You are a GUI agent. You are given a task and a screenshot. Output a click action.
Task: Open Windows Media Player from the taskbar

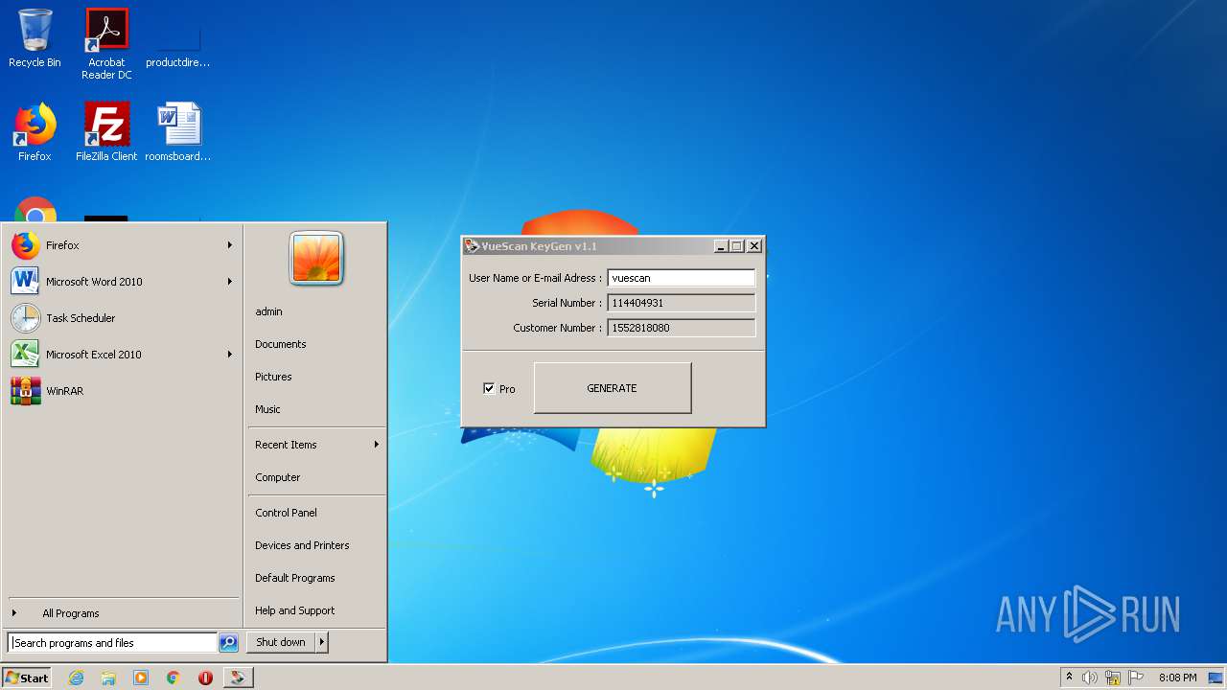(x=141, y=678)
